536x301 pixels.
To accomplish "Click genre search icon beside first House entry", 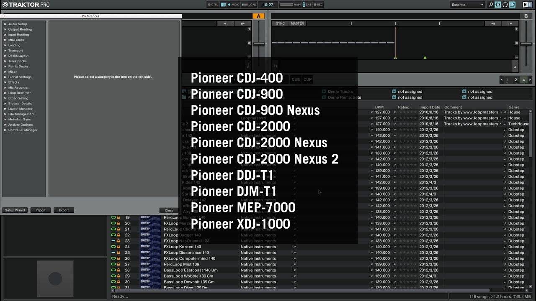I will (x=505, y=112).
